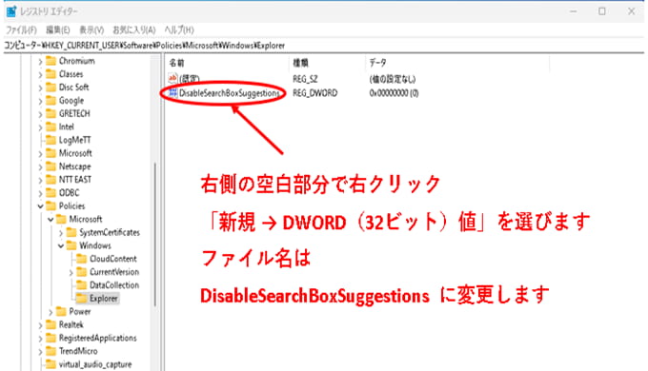
Task: Select the DataCollection folder icon
Action: [x=82, y=285]
